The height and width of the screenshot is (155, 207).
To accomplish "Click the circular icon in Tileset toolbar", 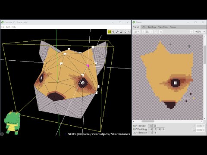I will pyautogui.click(x=161, y=32).
